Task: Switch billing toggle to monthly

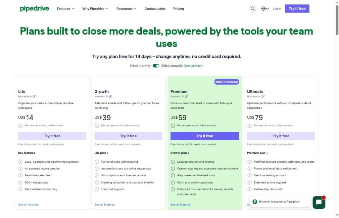Action: 156,65
